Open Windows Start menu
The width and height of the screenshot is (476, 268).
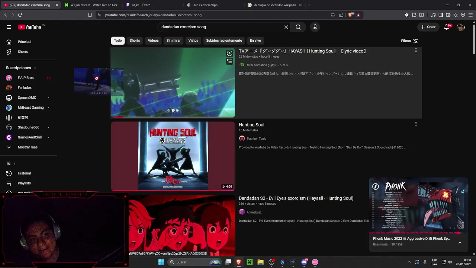161,262
